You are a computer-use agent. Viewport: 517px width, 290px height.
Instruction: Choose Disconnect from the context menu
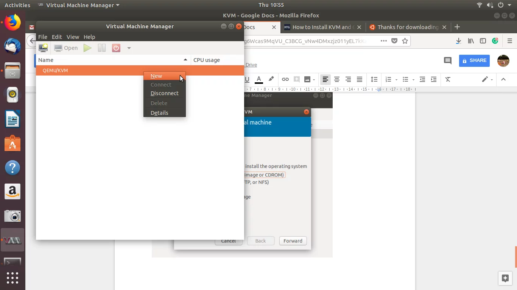[x=165, y=93]
